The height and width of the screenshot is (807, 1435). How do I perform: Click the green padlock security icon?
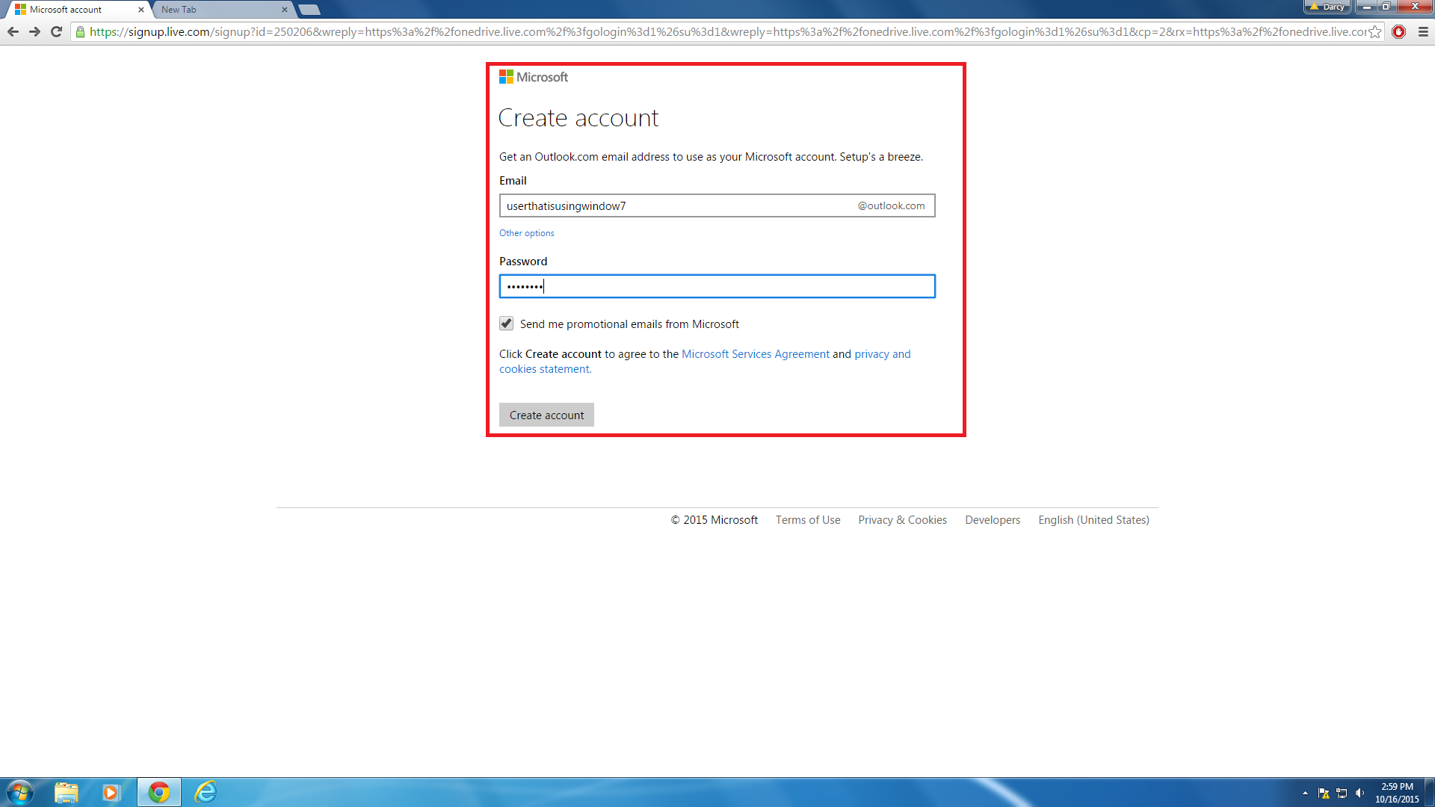tap(81, 31)
